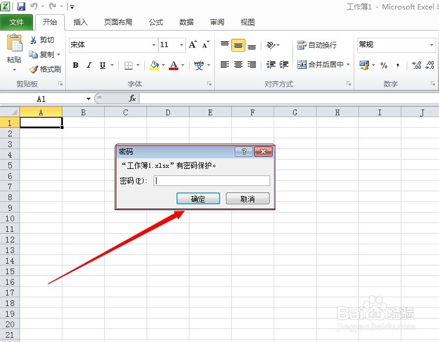Click the text orientation icon
Screen dimensions: 439x342
272,45
